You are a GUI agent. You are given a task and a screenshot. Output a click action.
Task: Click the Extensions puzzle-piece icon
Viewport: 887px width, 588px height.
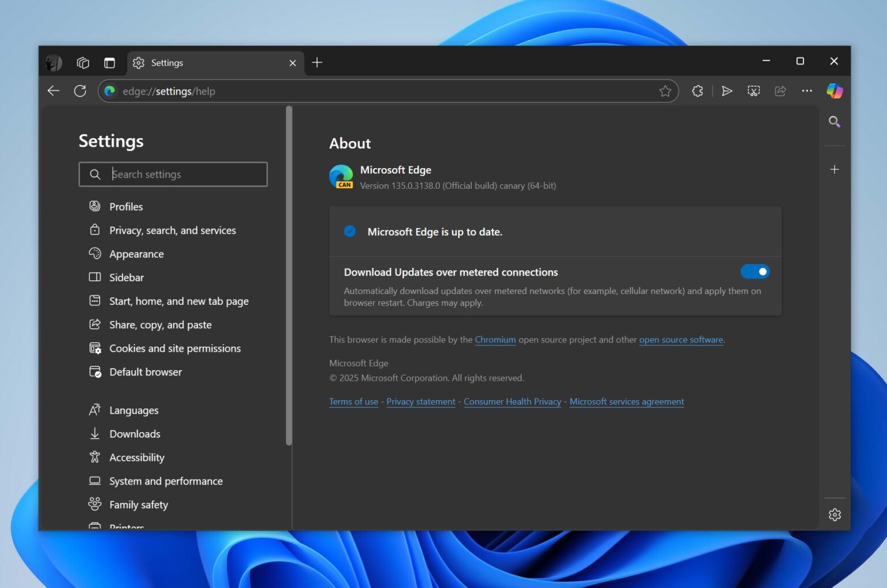coord(697,91)
